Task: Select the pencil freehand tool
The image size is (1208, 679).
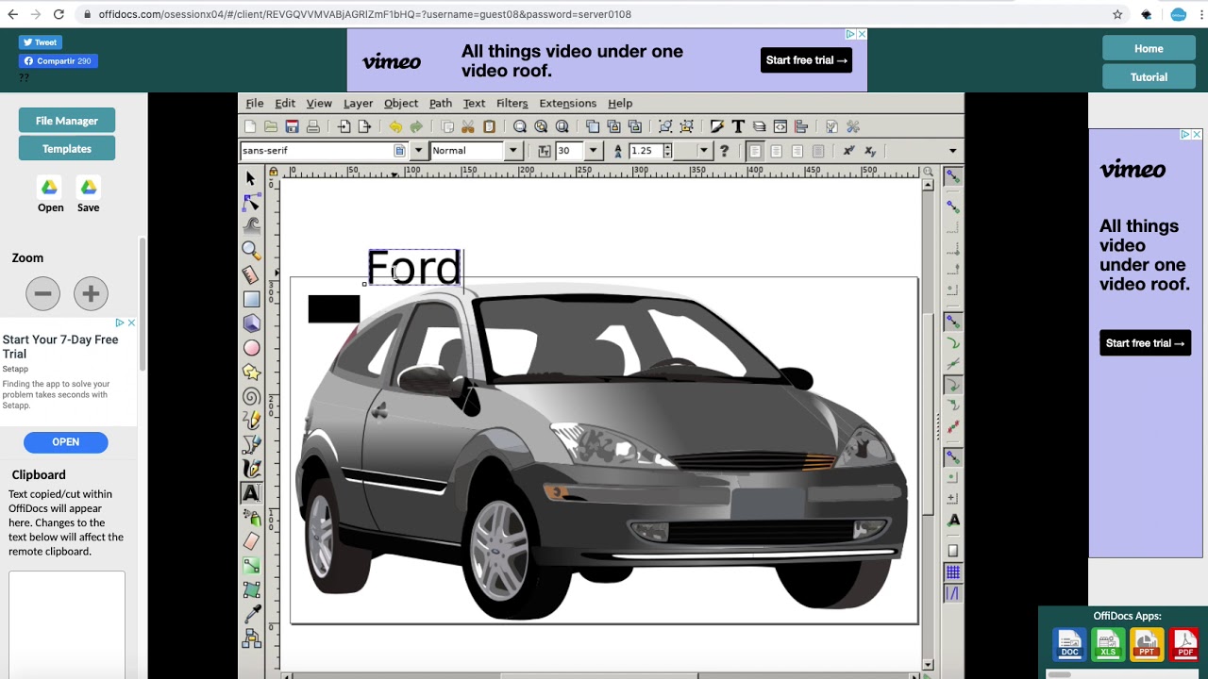Action: point(251,421)
